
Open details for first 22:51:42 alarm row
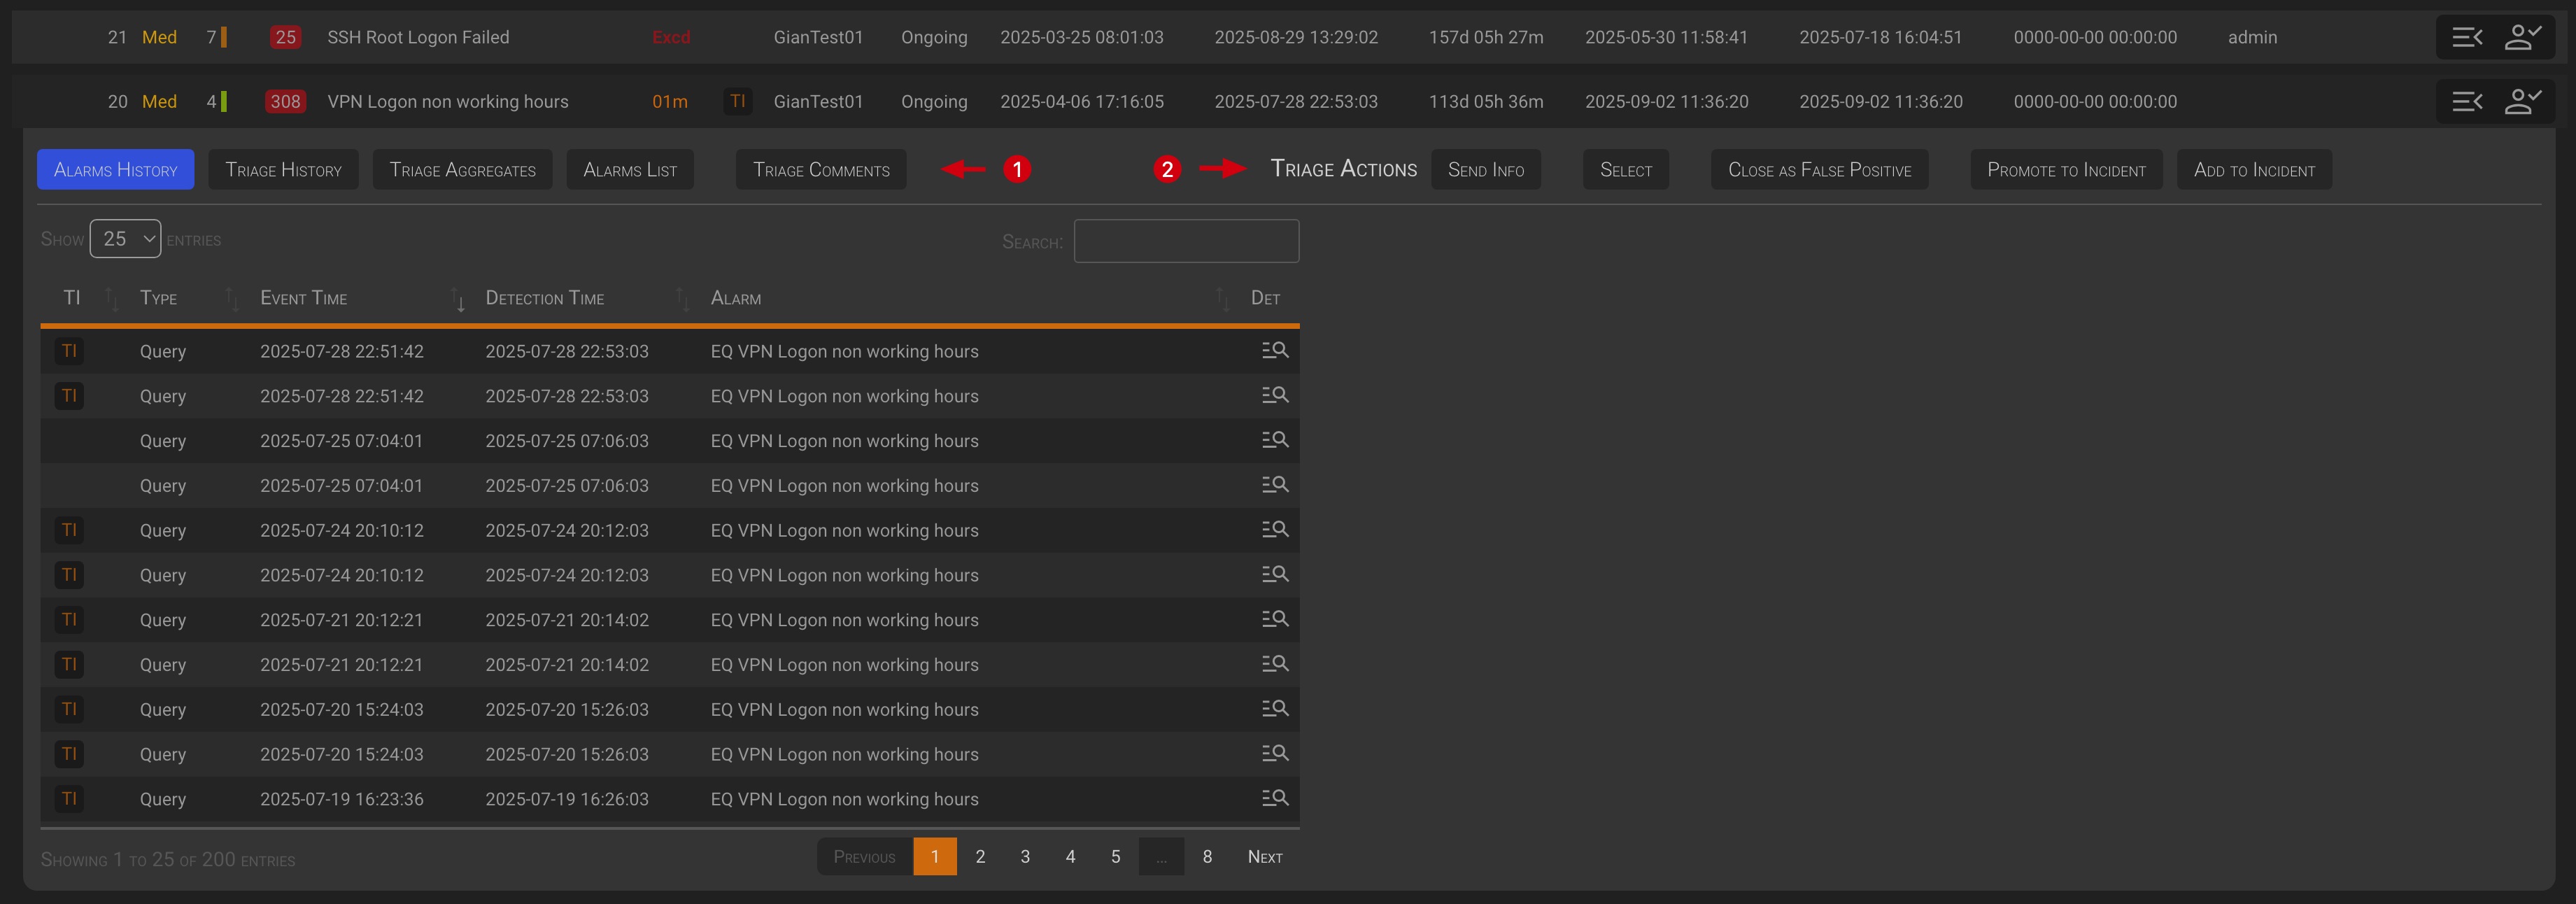[x=1274, y=351]
